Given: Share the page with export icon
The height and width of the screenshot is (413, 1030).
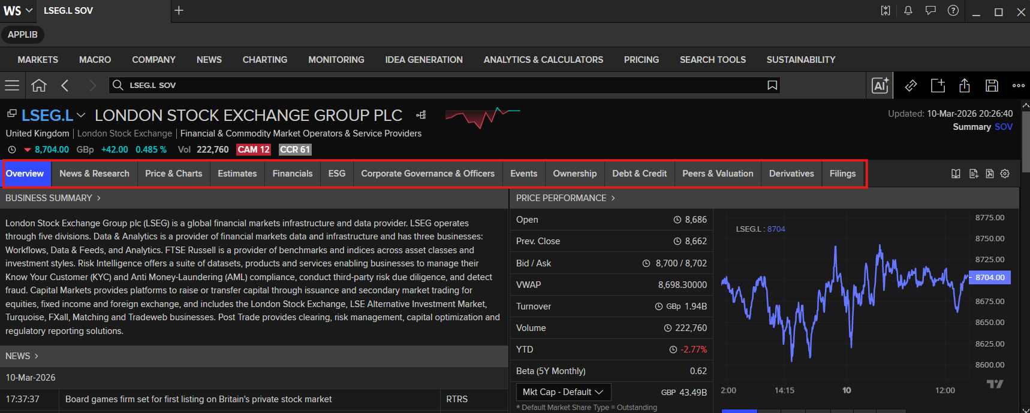Looking at the screenshot, I should coord(965,86).
